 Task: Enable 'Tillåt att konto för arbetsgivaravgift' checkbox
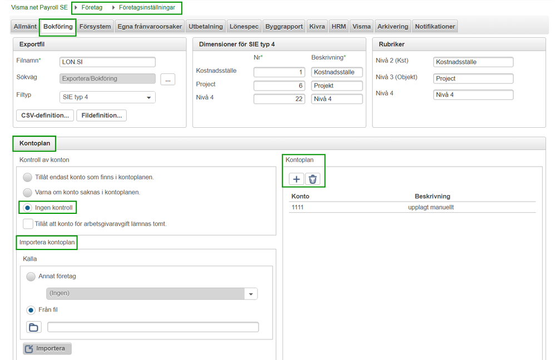coord(28,224)
